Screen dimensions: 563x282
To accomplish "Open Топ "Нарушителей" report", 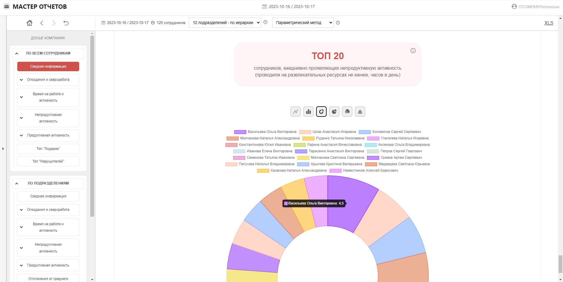I will [48, 161].
